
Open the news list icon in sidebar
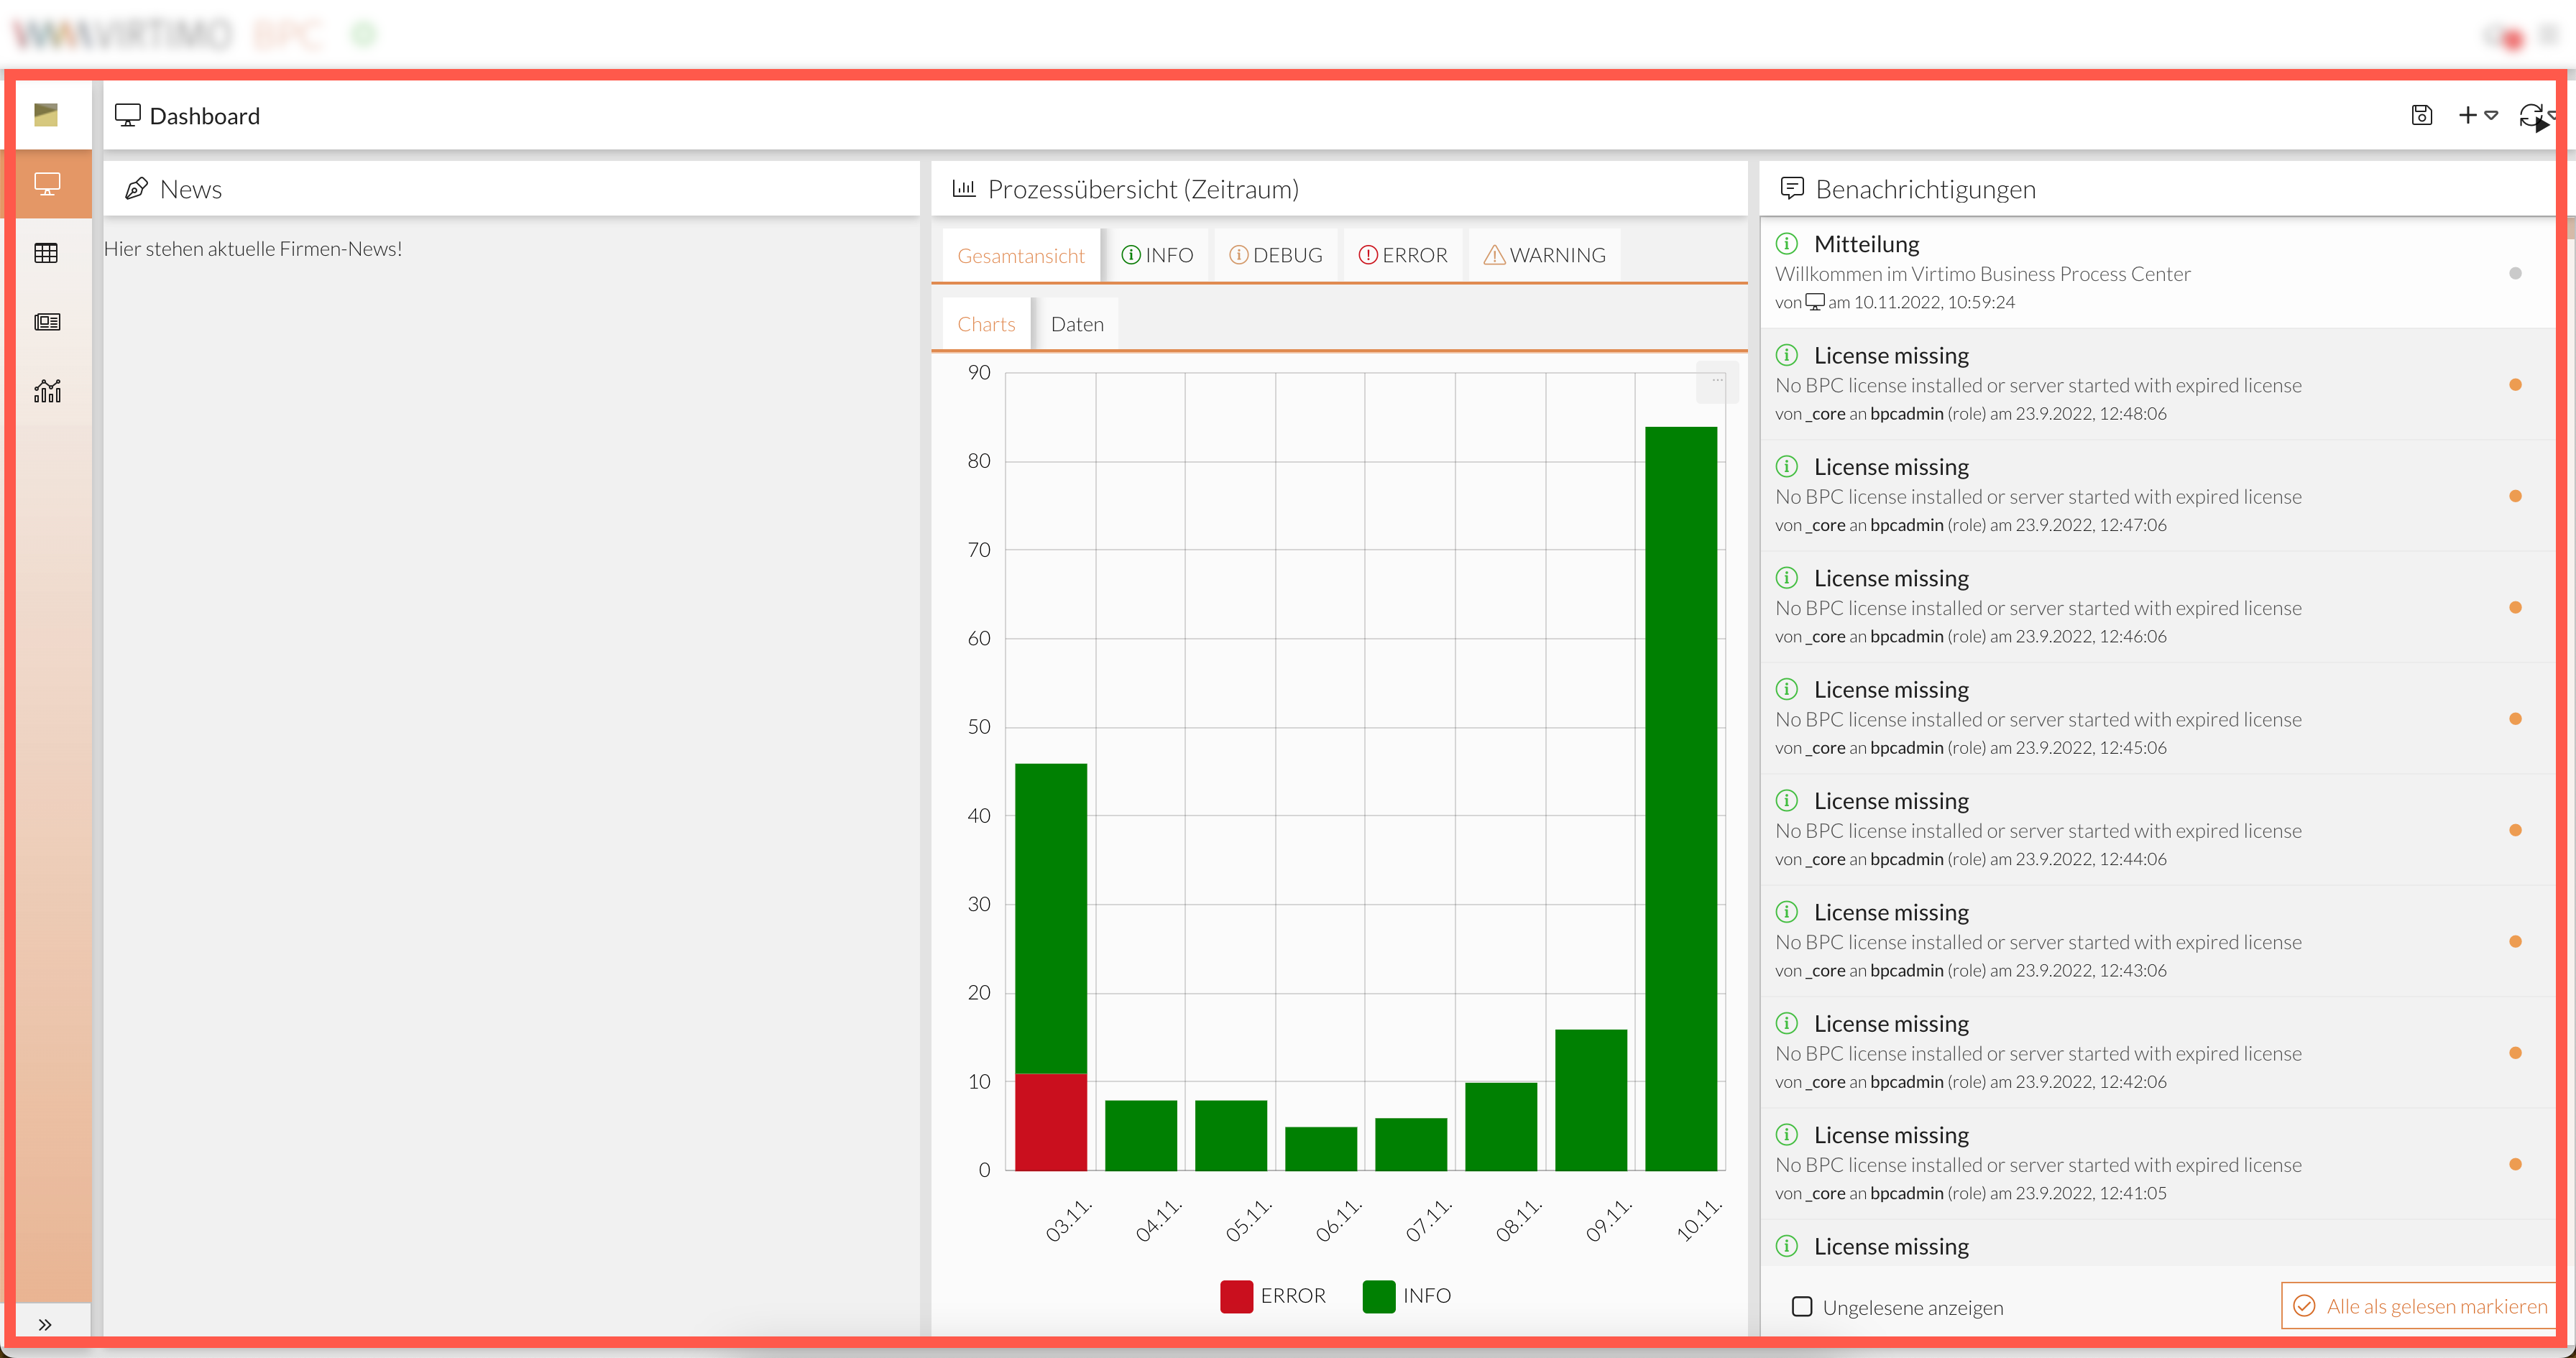click(47, 322)
